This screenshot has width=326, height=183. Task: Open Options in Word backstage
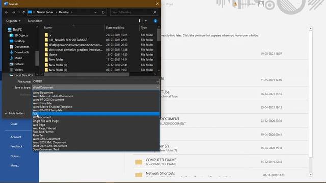pyautogui.click(x=15, y=156)
